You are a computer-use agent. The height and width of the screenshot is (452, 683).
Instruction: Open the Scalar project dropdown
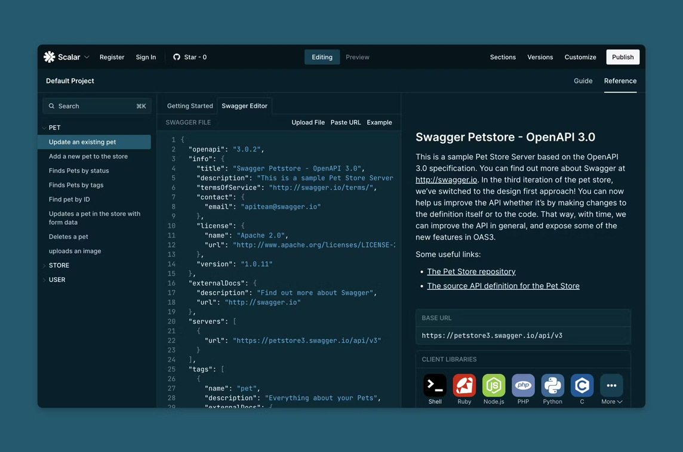point(87,57)
